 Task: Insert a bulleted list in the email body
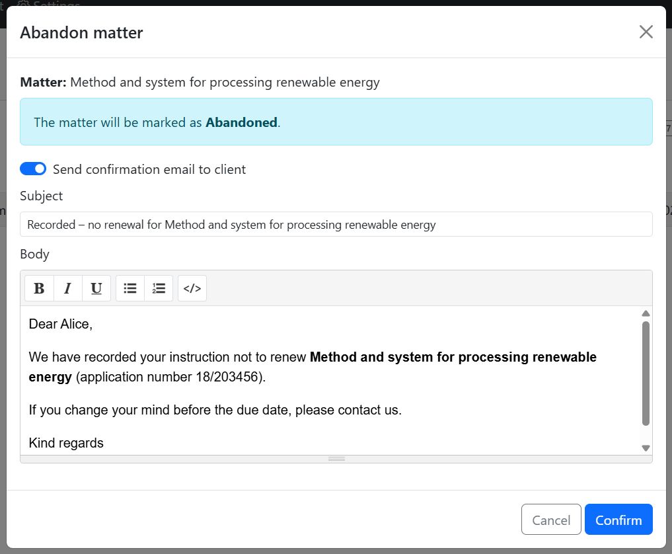[130, 288]
